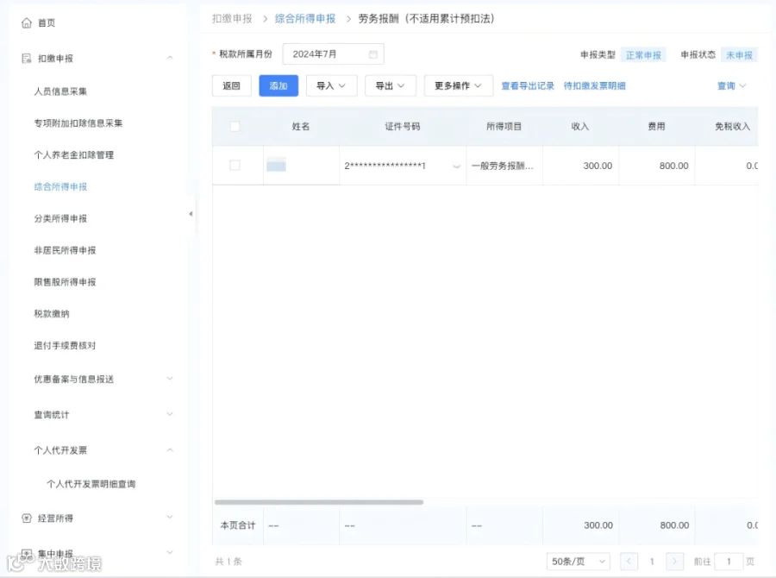
Task: Go to previous page arrow in pagination
Action: coord(629,561)
